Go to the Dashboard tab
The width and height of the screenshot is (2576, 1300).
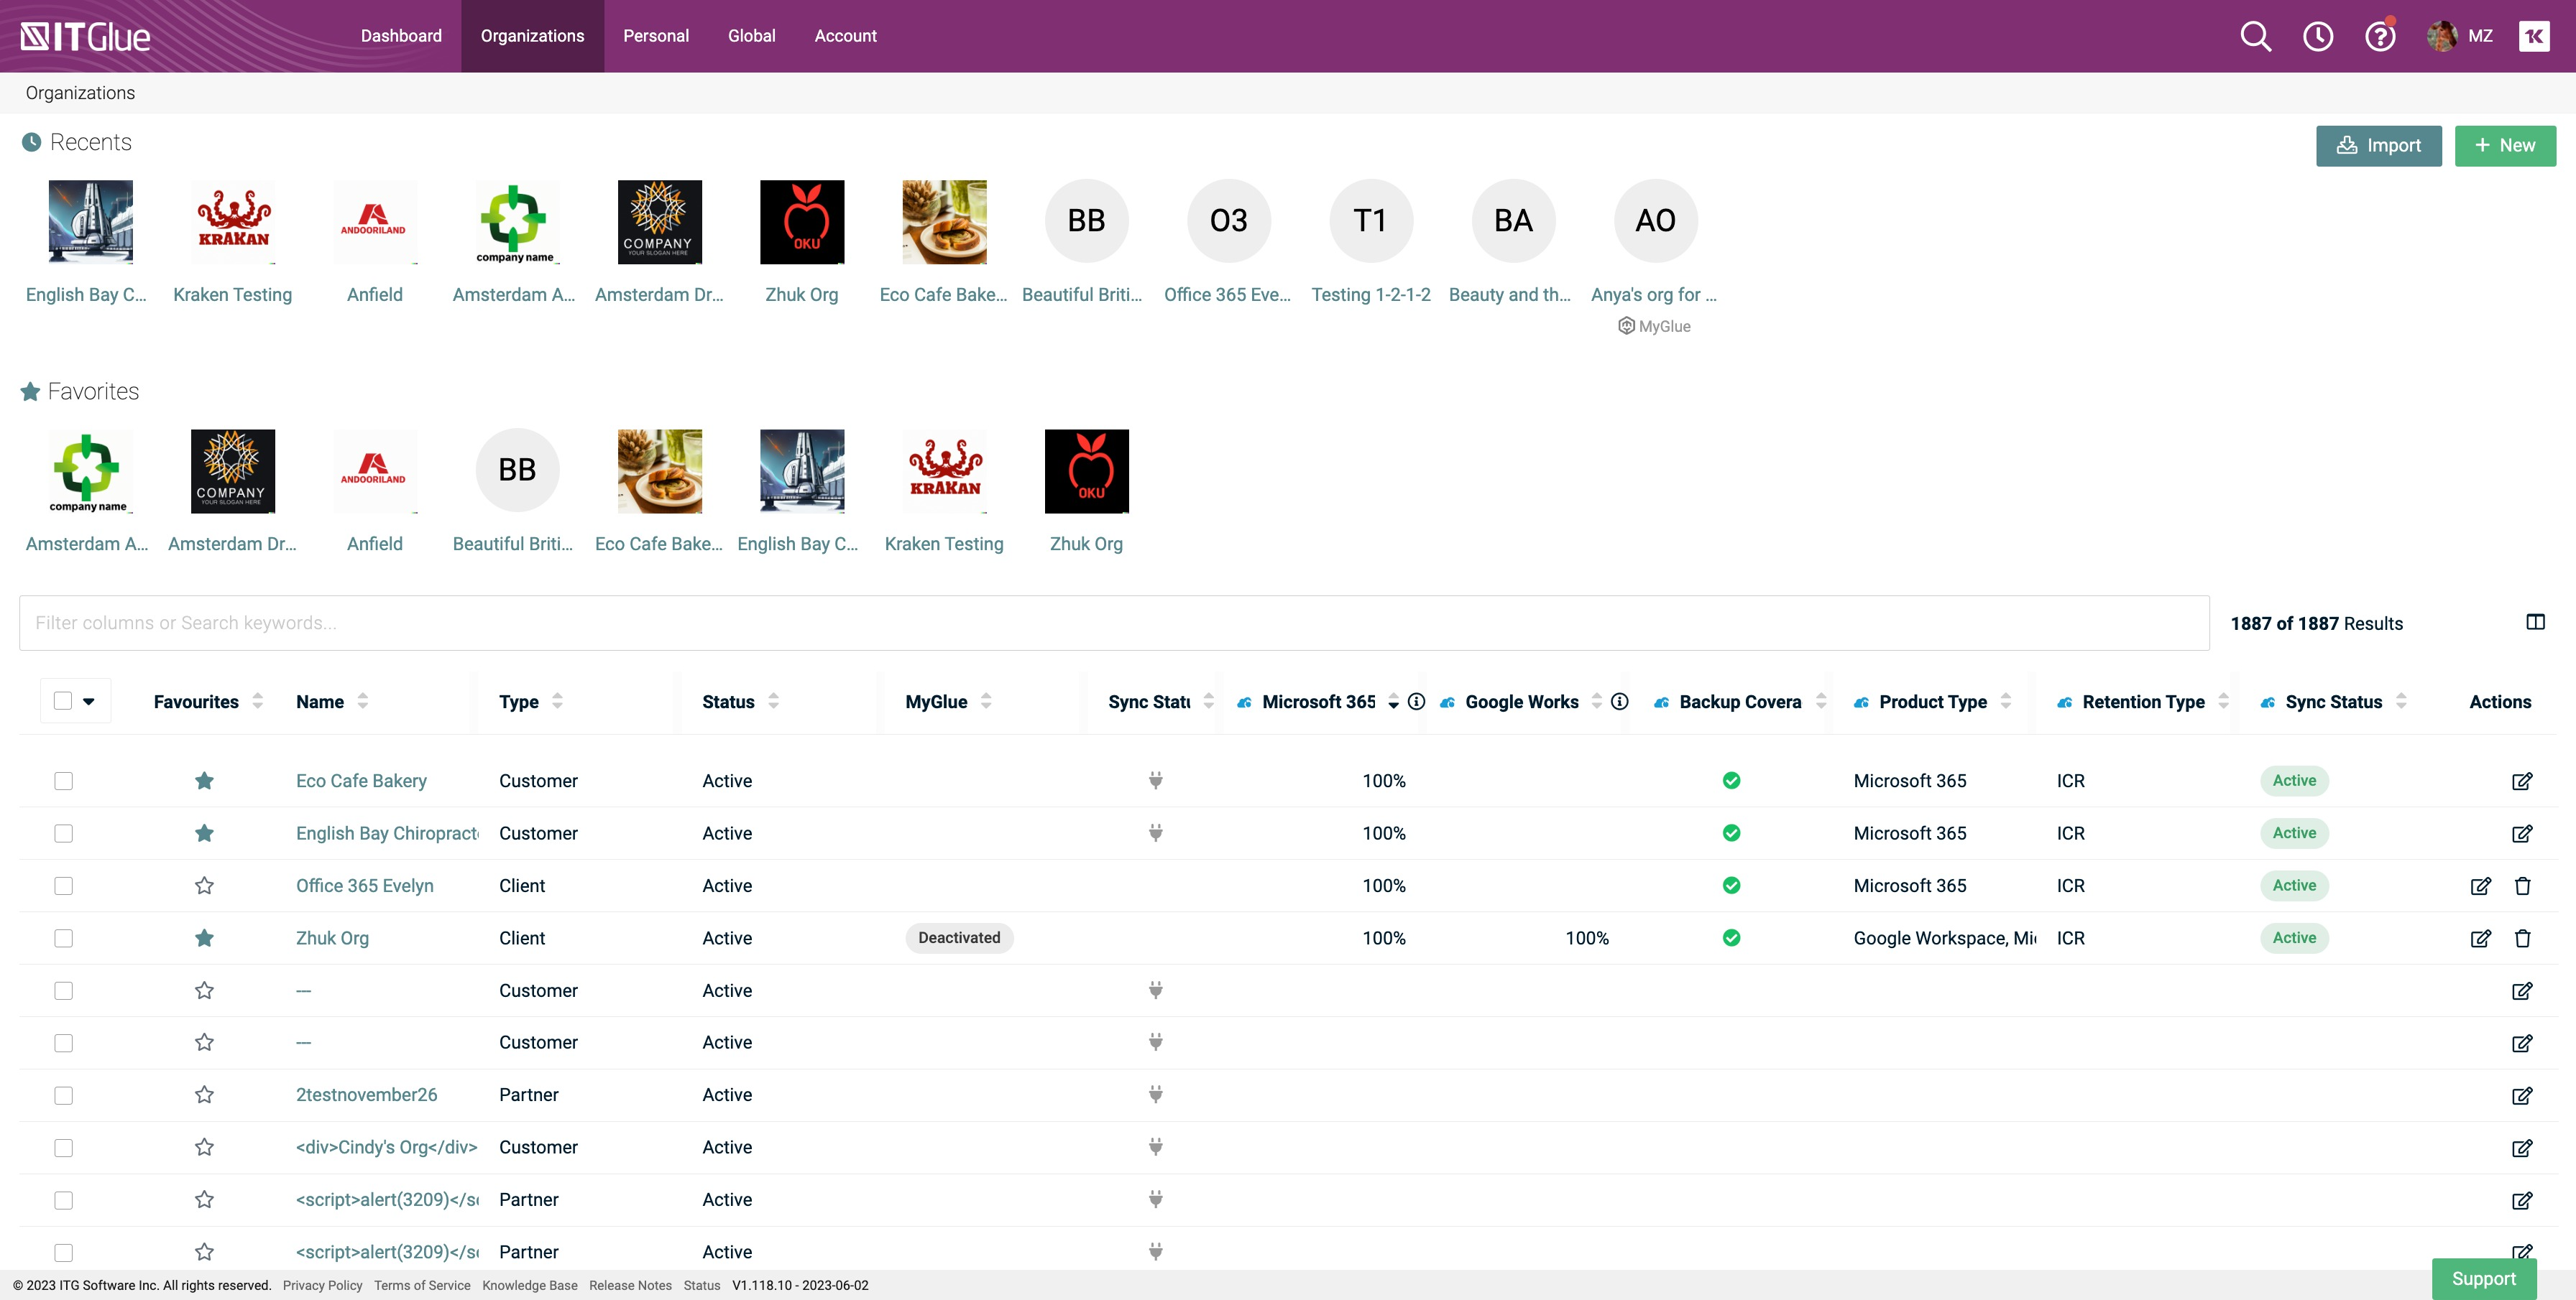[x=401, y=36]
